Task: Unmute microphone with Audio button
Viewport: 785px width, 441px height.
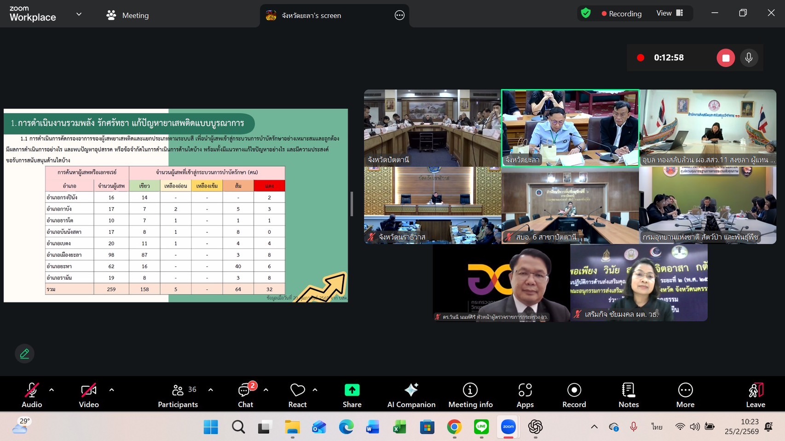Action: (x=31, y=395)
